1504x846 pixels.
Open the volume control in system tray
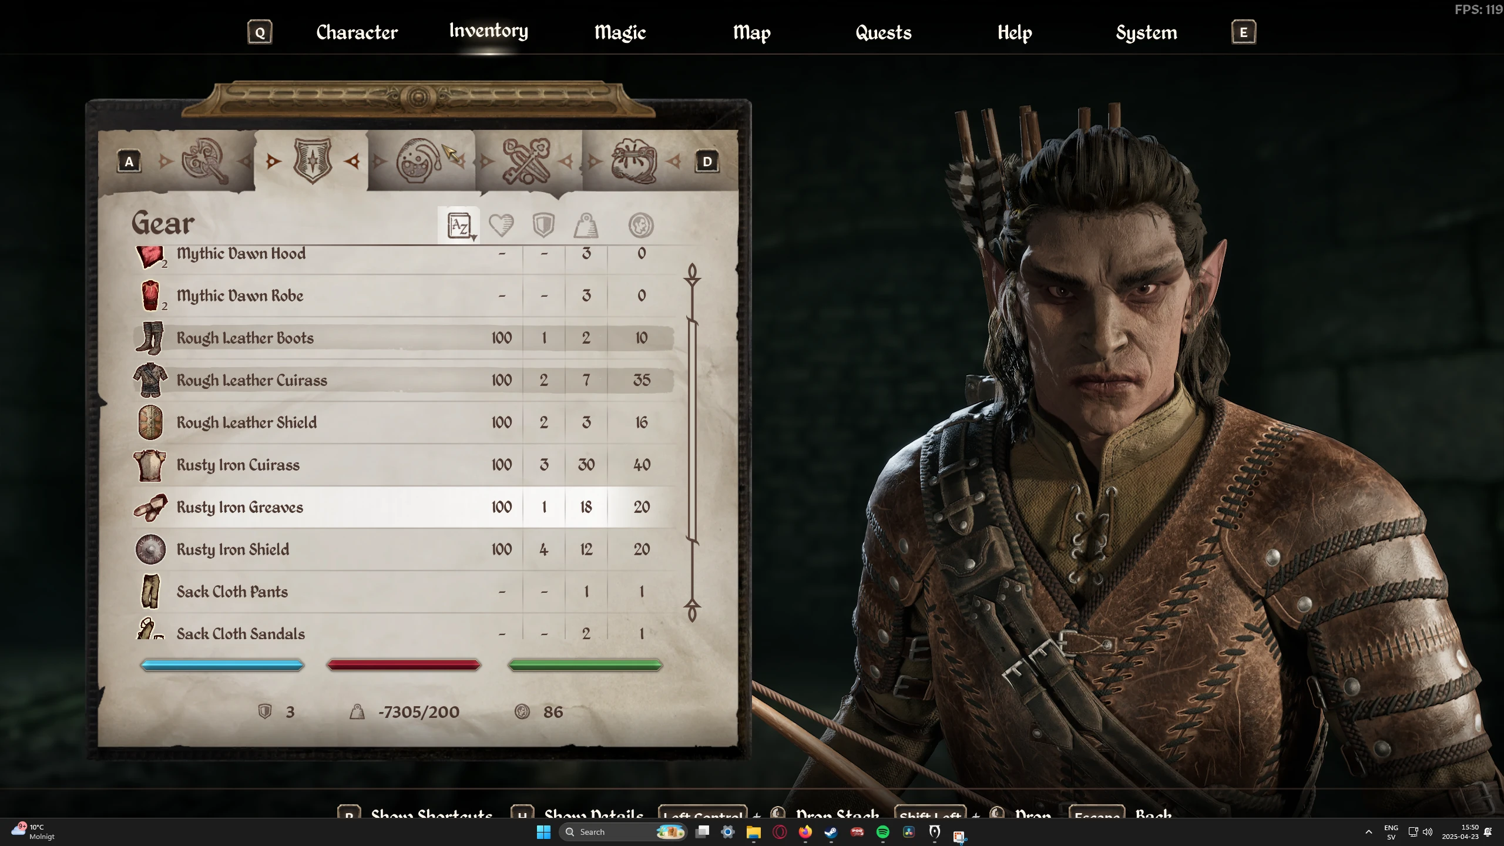coord(1428,832)
